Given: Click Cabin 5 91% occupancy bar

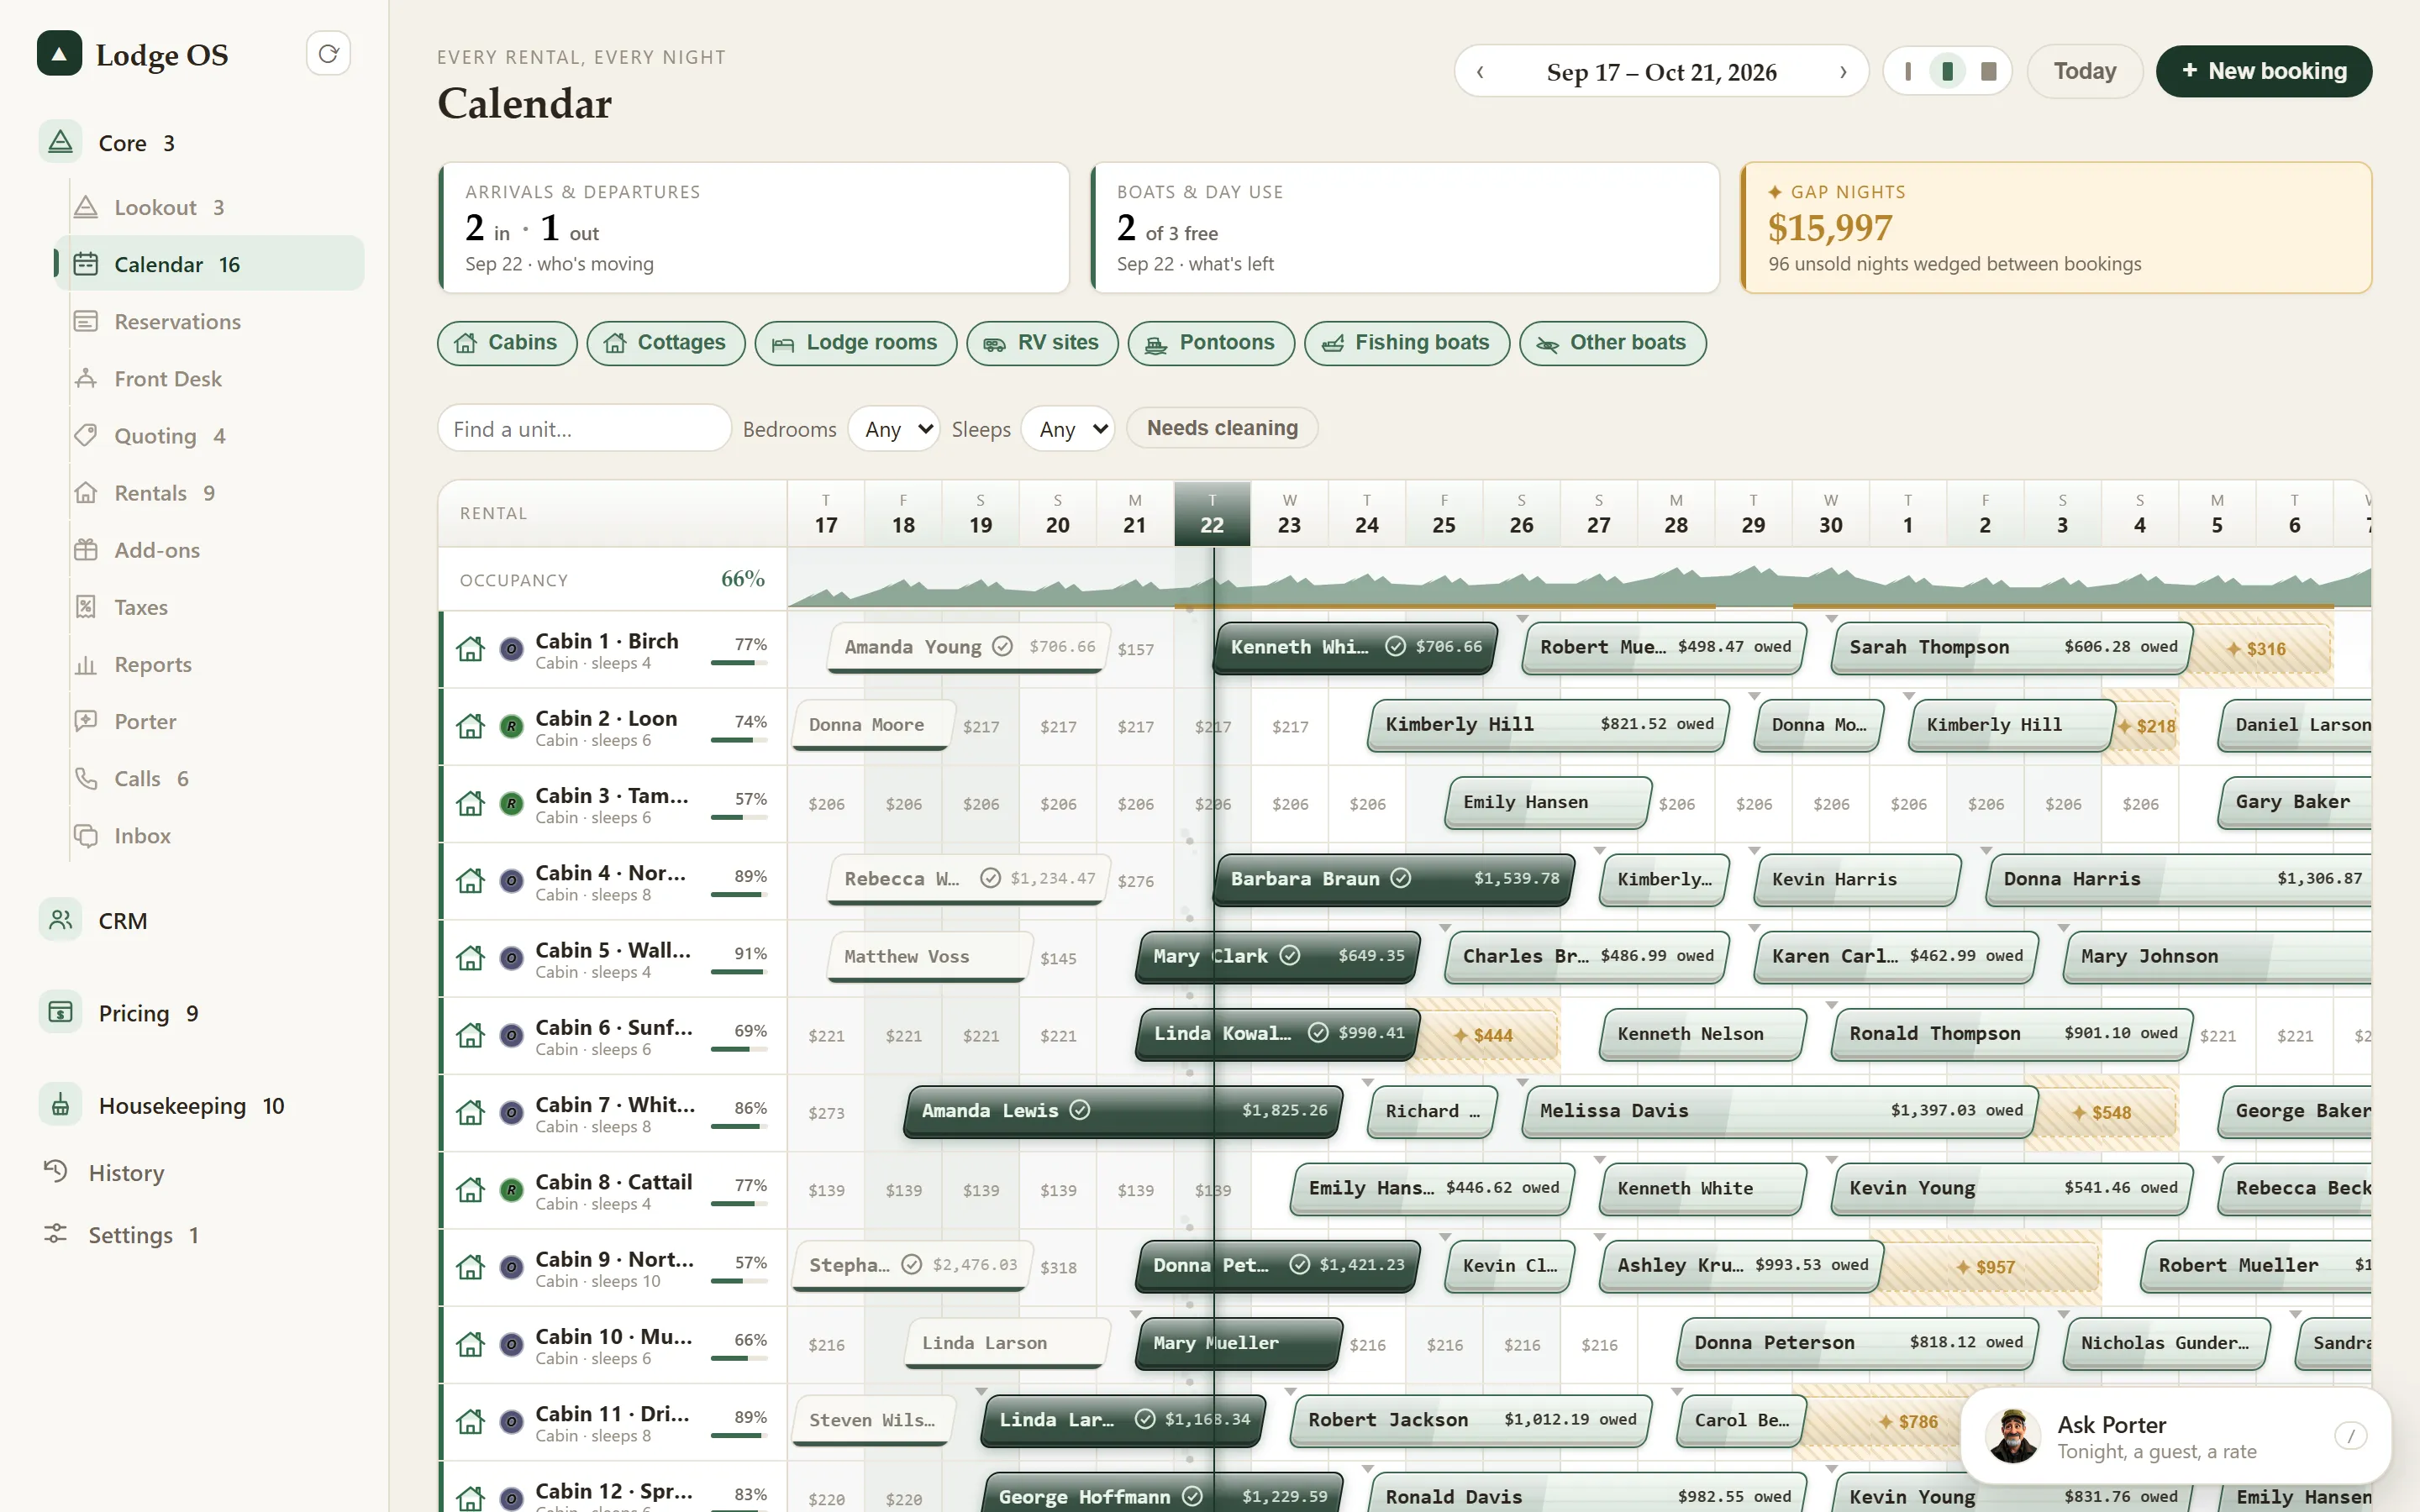Looking at the screenshot, I should click(738, 972).
